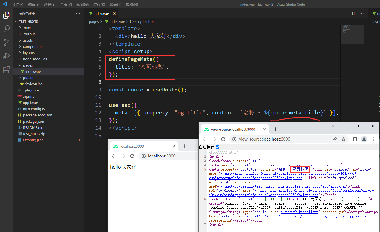Open the Extensions view
This screenshot has width=380, height=232.
coord(7,70)
